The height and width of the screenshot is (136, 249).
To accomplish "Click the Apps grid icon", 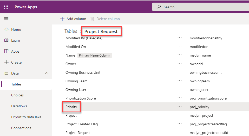I will (x=6, y=52).
